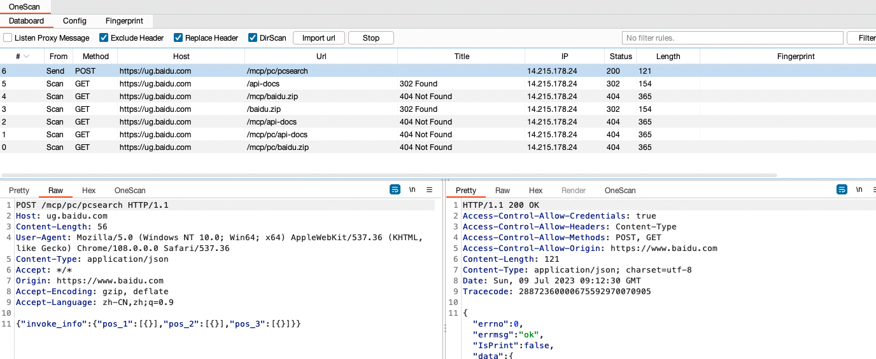This screenshot has width=876, height=359.
Task: Click 'Accept-Encoding: gzip, deflate' request line
Action: pos(92,292)
